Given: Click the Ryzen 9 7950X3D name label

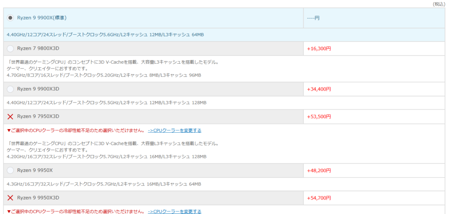Looking at the screenshot, I should (x=38, y=116).
